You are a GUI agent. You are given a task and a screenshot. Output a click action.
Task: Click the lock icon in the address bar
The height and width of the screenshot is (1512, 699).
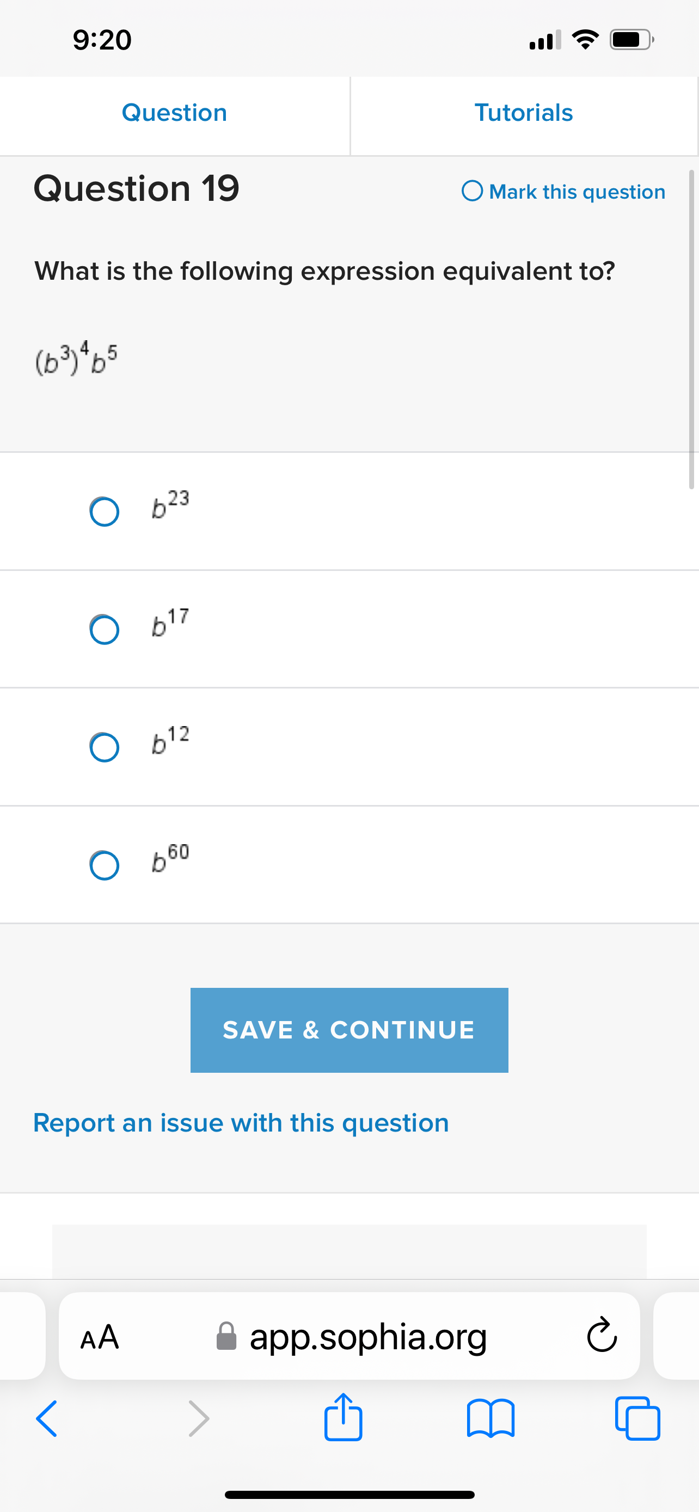pos(228,1337)
